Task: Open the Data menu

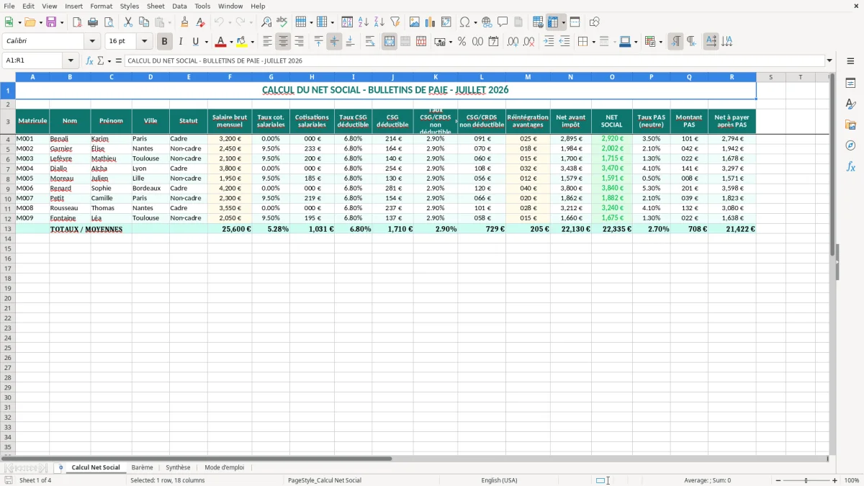Action: pos(179,6)
